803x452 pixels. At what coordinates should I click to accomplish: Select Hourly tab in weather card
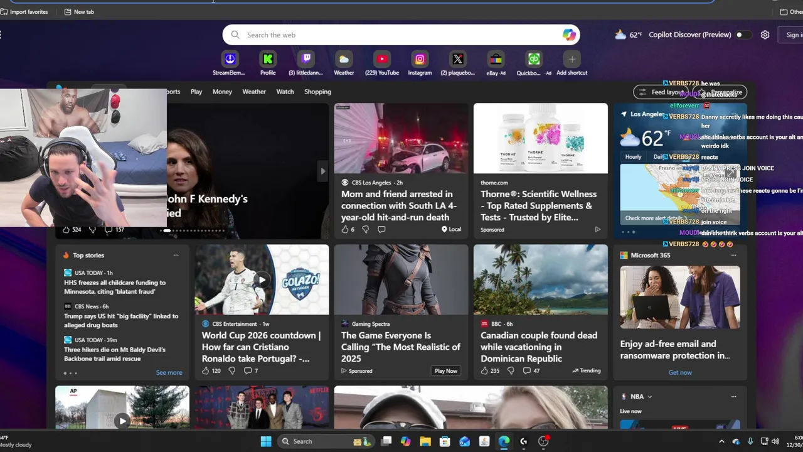[633, 157]
